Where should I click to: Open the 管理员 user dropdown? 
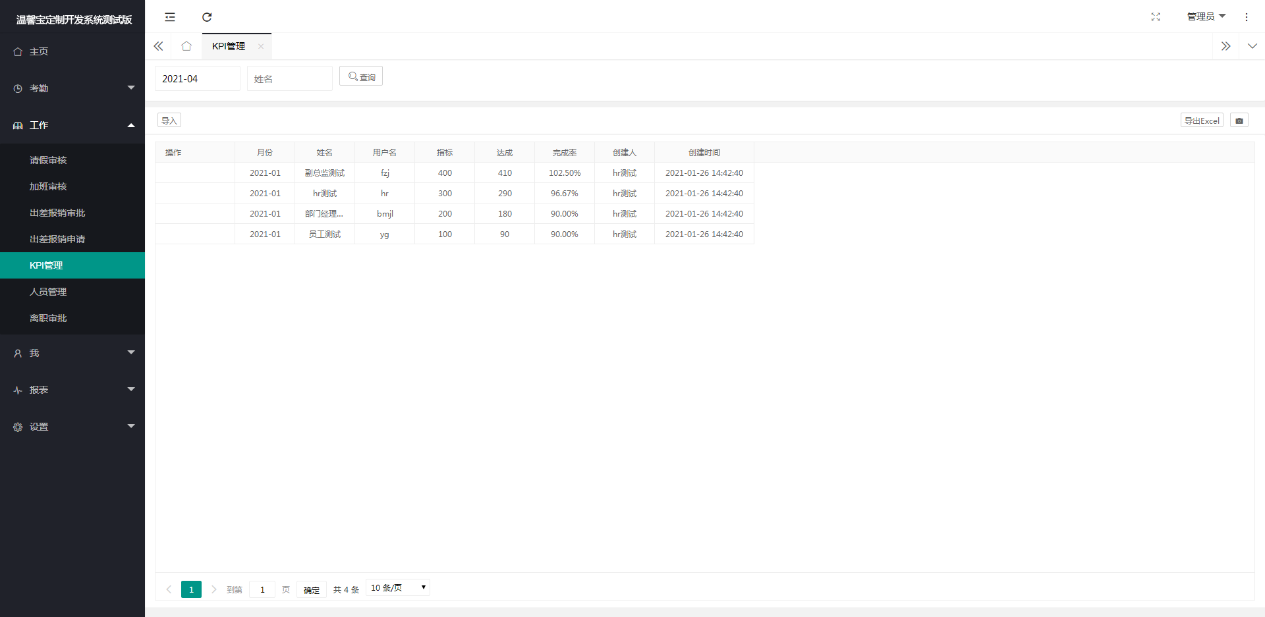[1206, 16]
